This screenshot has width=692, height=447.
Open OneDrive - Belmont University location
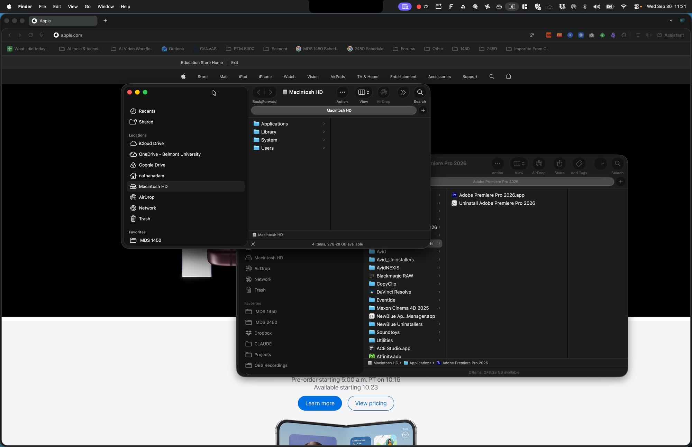pyautogui.click(x=186, y=154)
